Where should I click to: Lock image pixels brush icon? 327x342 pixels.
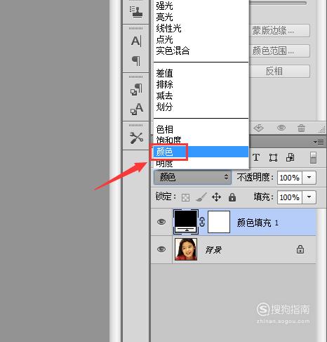(x=201, y=197)
